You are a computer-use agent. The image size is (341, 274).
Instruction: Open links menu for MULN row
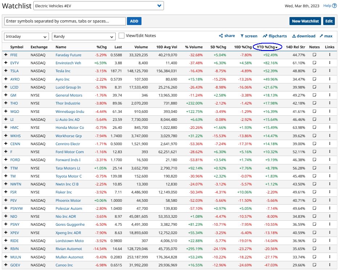pyautogui.click(x=330, y=257)
